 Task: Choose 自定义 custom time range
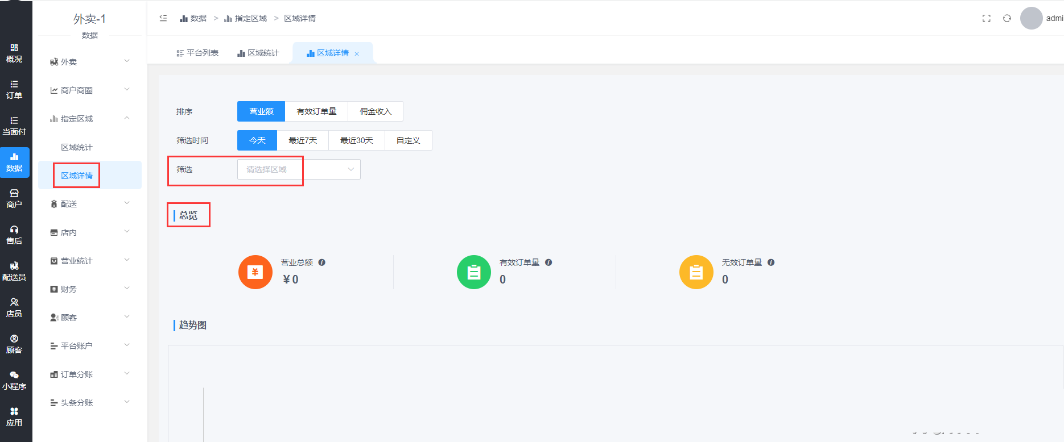click(409, 140)
